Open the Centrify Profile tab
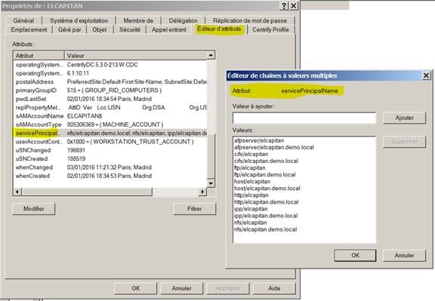This screenshot has height=301, width=435. (270, 29)
